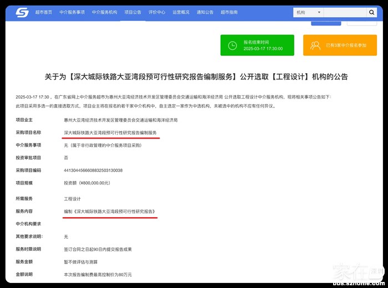This screenshot has width=388, height=288.
Task: Open 通知公告 navigation item
Action: tap(205, 12)
